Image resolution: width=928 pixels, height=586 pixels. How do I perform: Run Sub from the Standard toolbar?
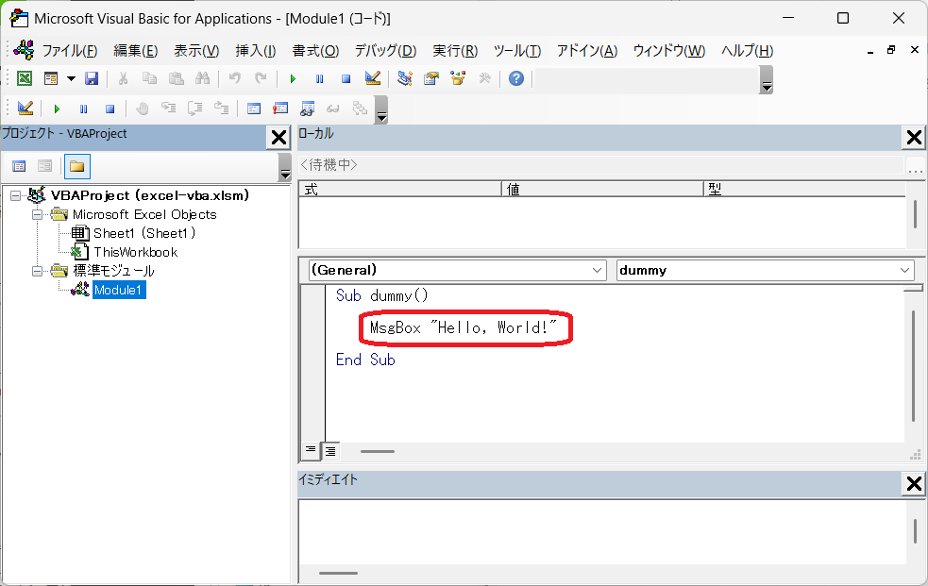(293, 78)
